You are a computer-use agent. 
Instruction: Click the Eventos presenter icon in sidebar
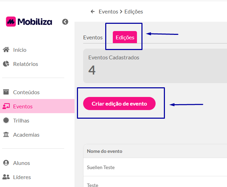(x=6, y=106)
